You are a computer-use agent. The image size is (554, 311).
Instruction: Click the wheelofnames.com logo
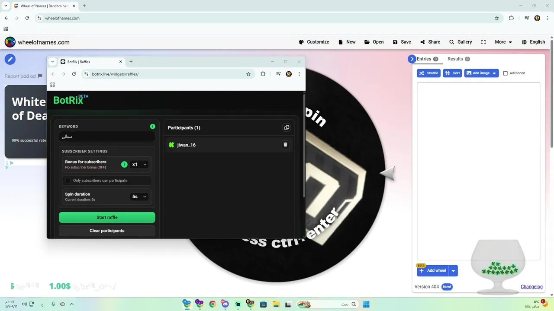(37, 42)
